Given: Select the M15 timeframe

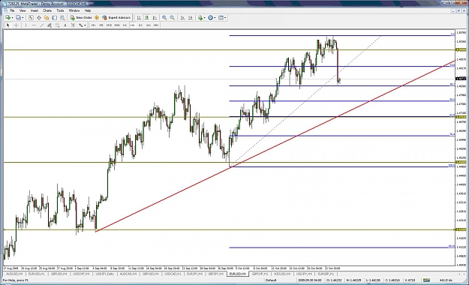Looking at the screenshot, I should [x=109, y=25].
